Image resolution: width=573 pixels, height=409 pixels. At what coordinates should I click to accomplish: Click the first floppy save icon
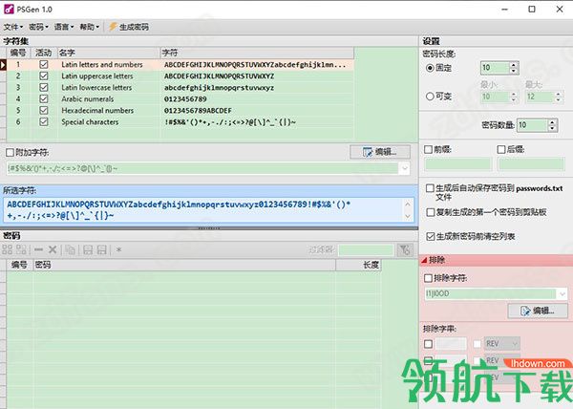(88, 250)
